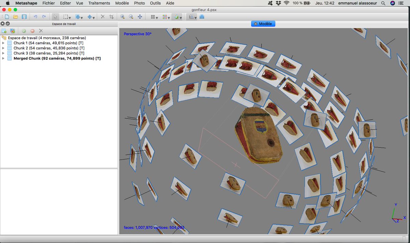Undo the last action

[35, 17]
